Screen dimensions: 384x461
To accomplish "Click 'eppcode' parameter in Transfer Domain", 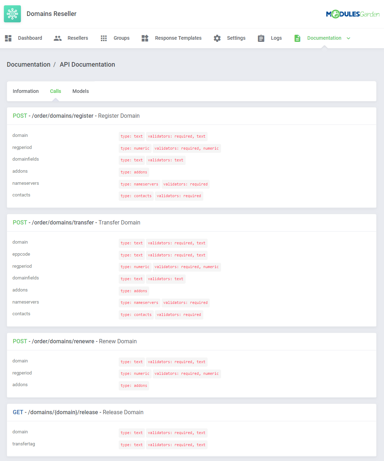I will click(21, 254).
